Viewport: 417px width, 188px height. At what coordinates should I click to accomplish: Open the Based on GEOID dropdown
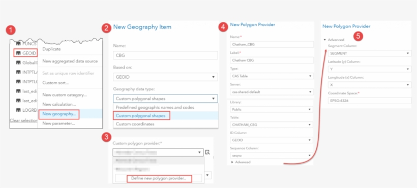coord(165,77)
